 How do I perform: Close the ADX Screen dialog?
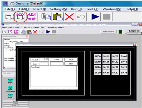click(x=135, y=44)
